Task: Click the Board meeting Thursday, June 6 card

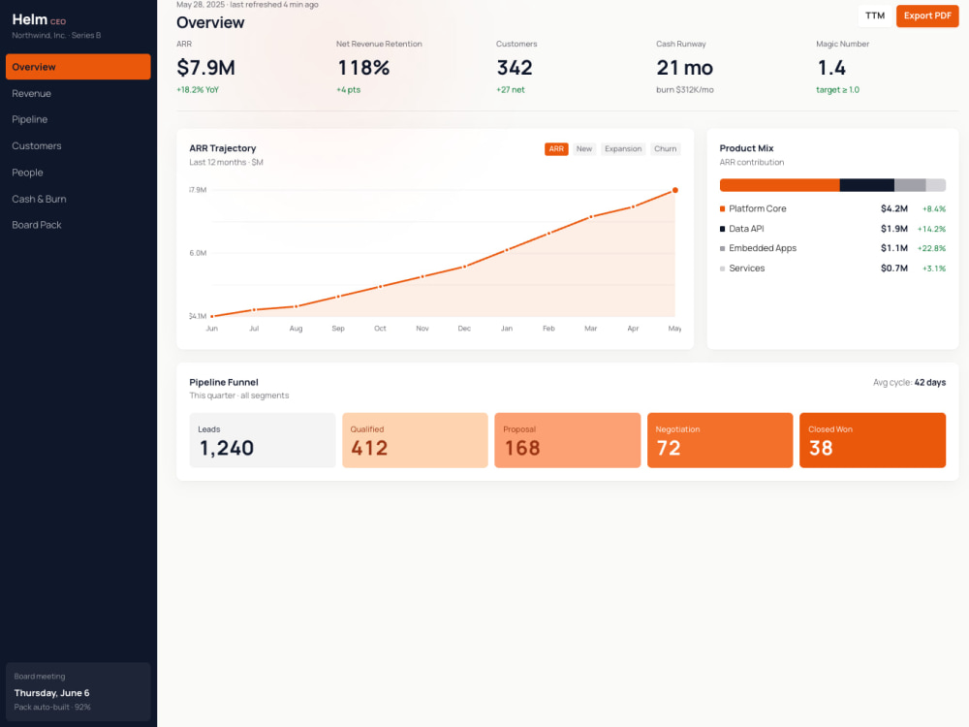Action: (x=78, y=692)
